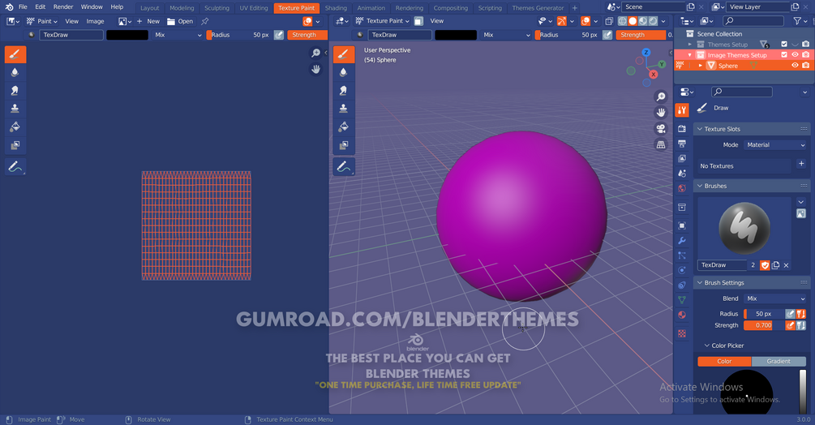815x425 pixels.
Task: Select the Smear tool in image editor
Action: [x=15, y=90]
